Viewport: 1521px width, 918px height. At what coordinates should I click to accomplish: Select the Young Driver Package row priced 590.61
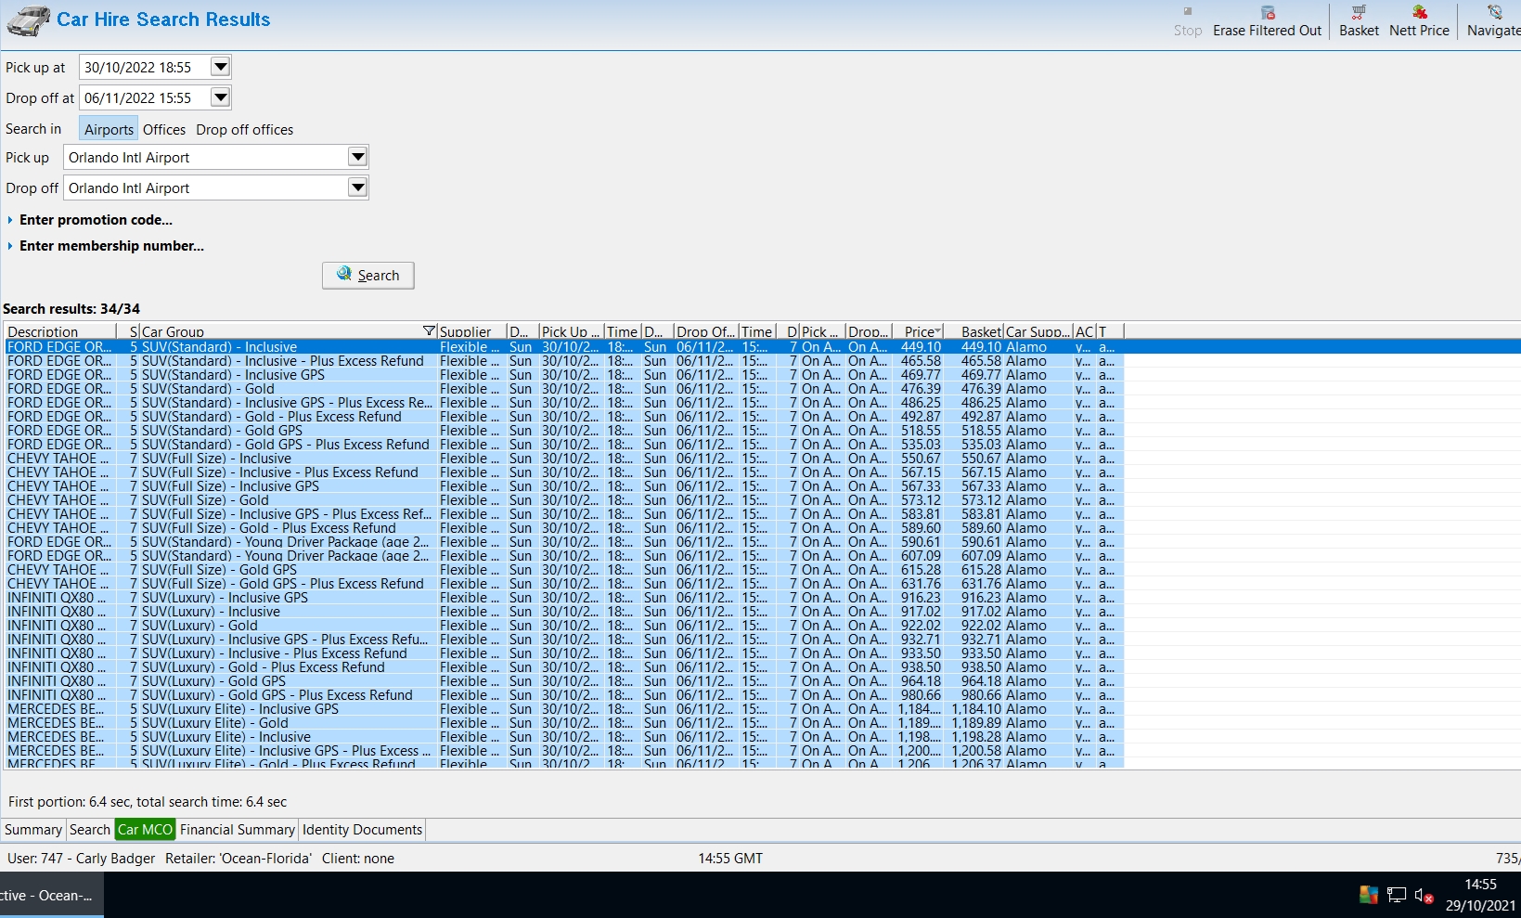click(x=564, y=542)
